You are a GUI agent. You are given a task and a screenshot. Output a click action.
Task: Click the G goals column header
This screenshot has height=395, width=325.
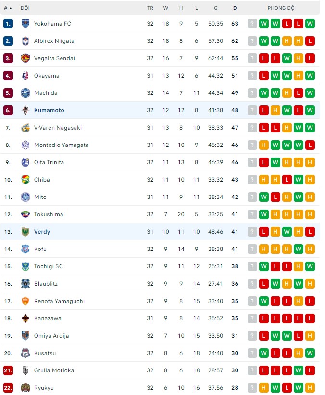click(216, 8)
